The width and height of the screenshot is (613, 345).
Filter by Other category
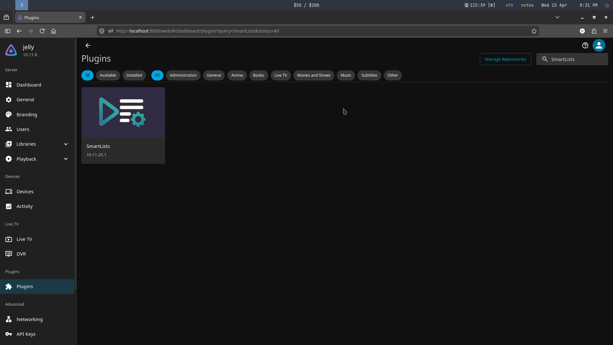tap(393, 75)
